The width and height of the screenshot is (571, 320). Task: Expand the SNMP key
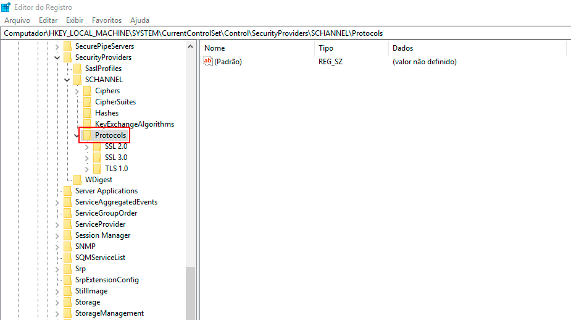pyautogui.click(x=57, y=246)
